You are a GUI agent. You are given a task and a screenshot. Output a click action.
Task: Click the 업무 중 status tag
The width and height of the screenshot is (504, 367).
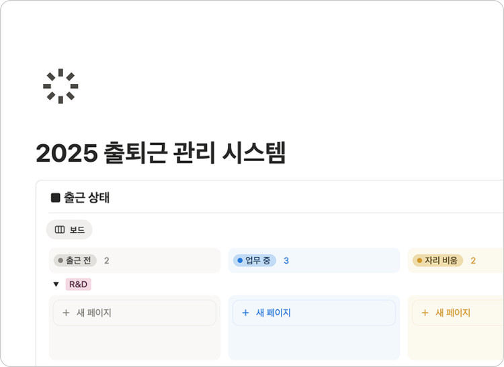coord(255,260)
